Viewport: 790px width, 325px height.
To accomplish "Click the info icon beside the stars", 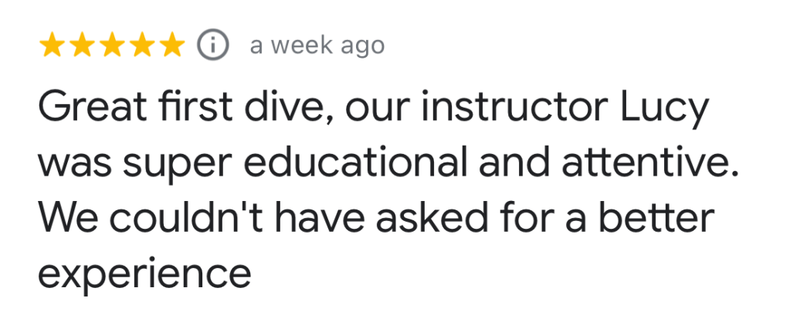I will click(213, 45).
